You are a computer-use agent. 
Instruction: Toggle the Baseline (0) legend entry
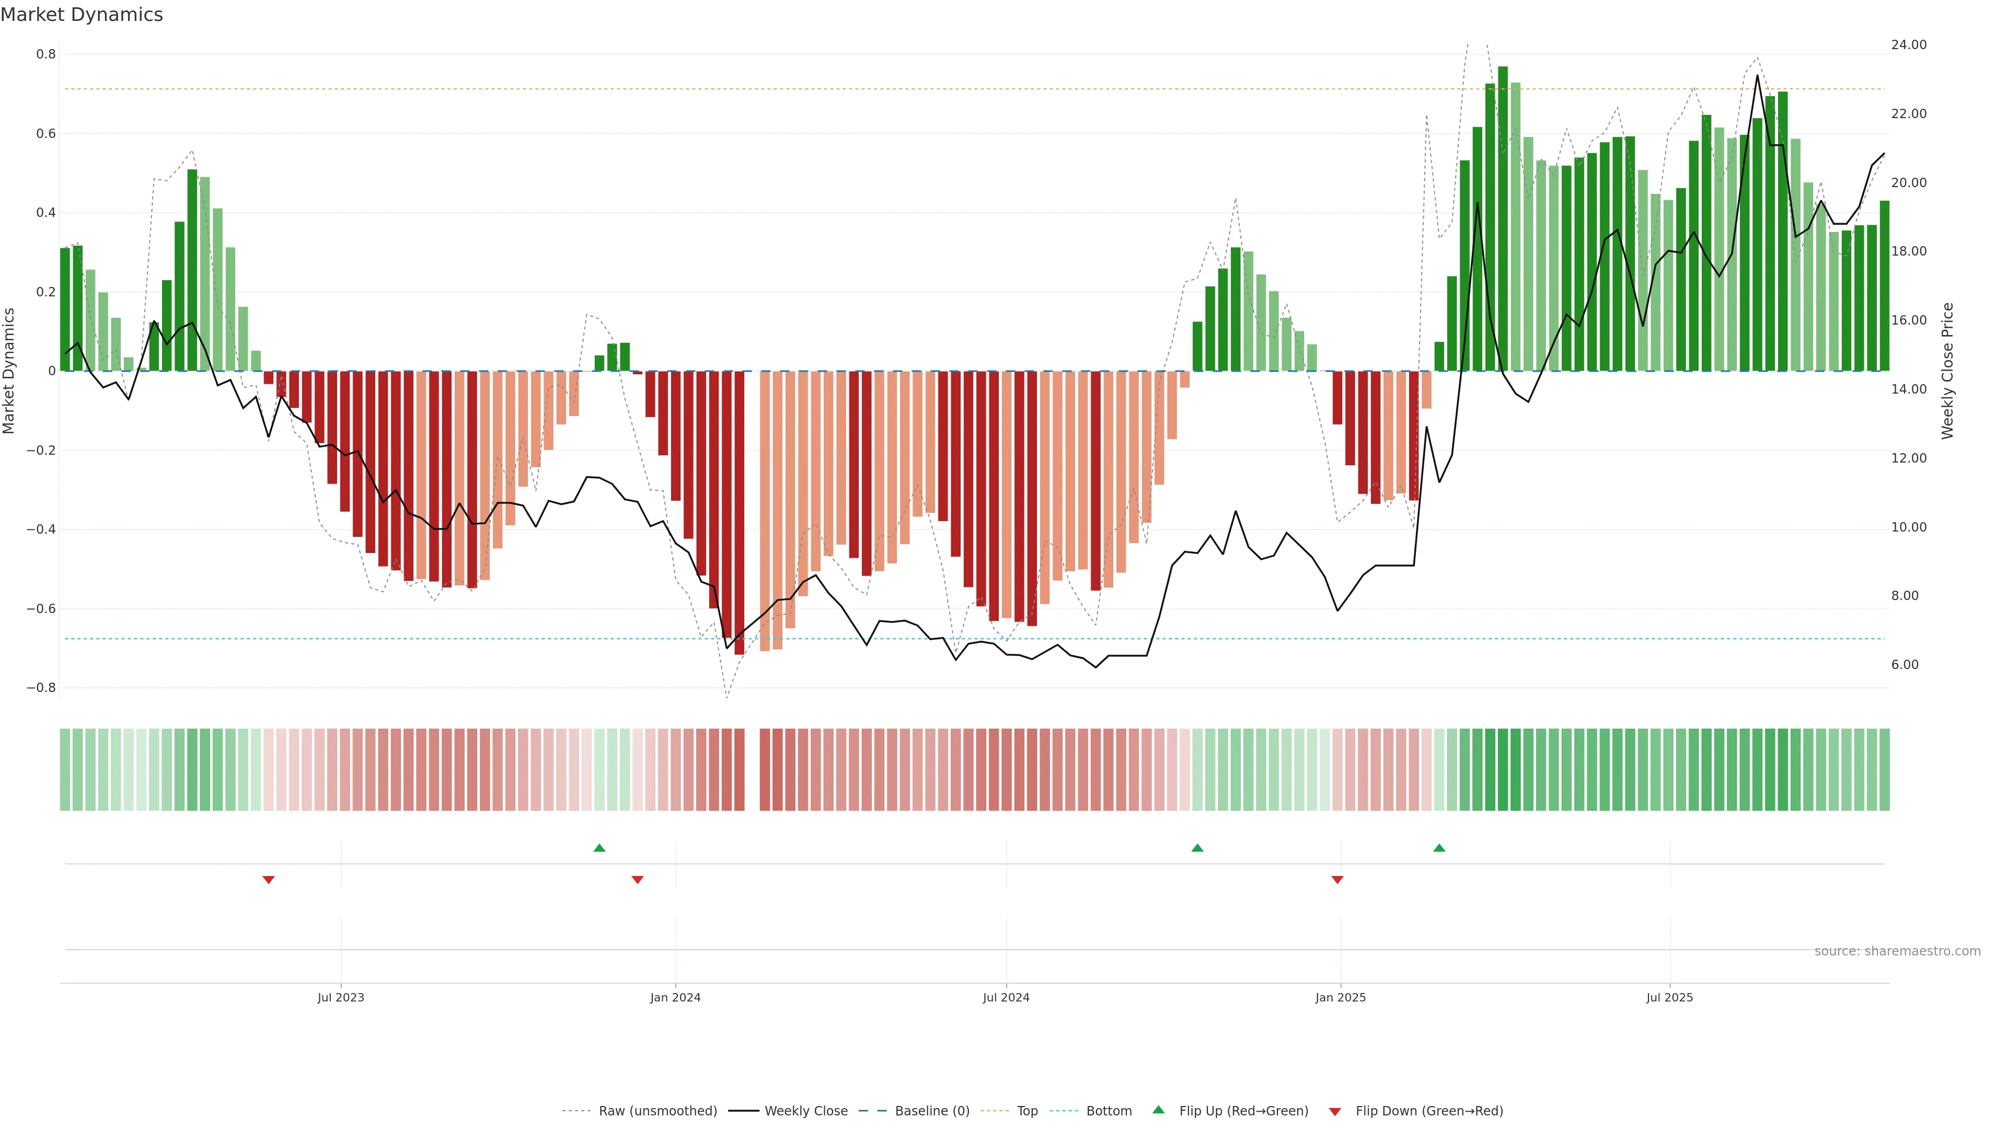(932, 1111)
